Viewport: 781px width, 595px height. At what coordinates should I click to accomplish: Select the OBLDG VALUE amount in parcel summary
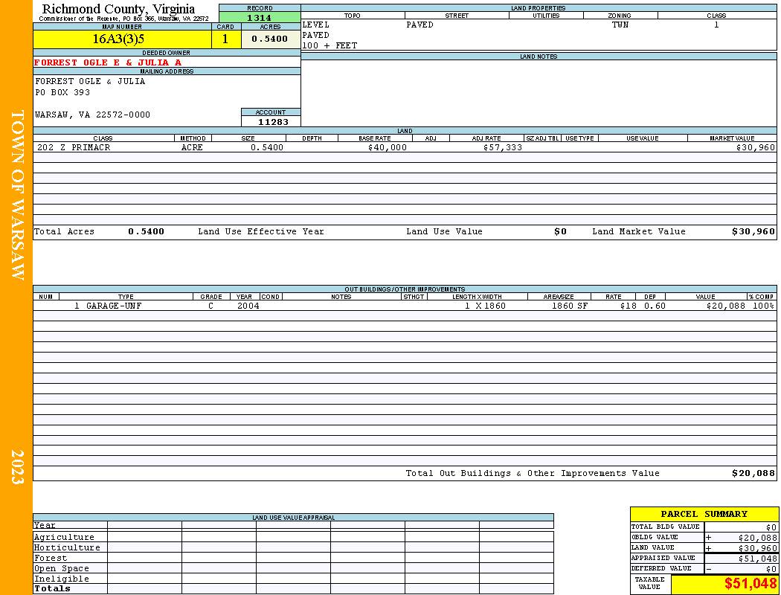[758, 538]
